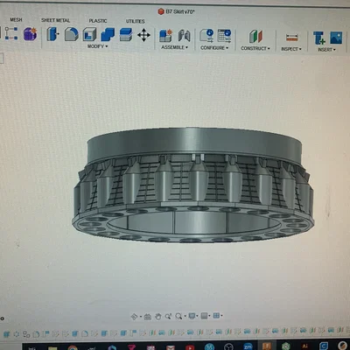Viewport: 350px width, 350px height.
Task: Open the CONSTRUCT dropdown menu
Action: [255, 48]
